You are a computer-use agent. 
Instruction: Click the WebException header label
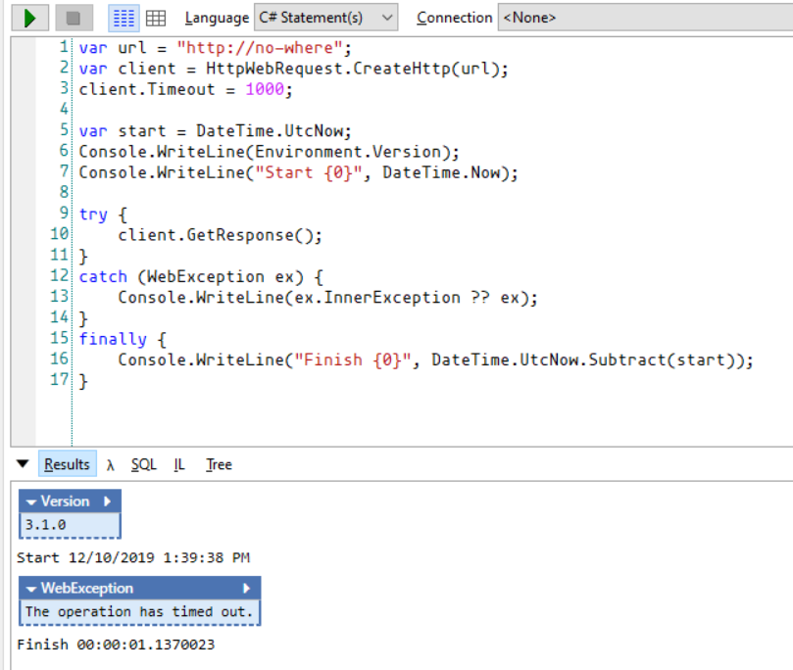click(87, 588)
